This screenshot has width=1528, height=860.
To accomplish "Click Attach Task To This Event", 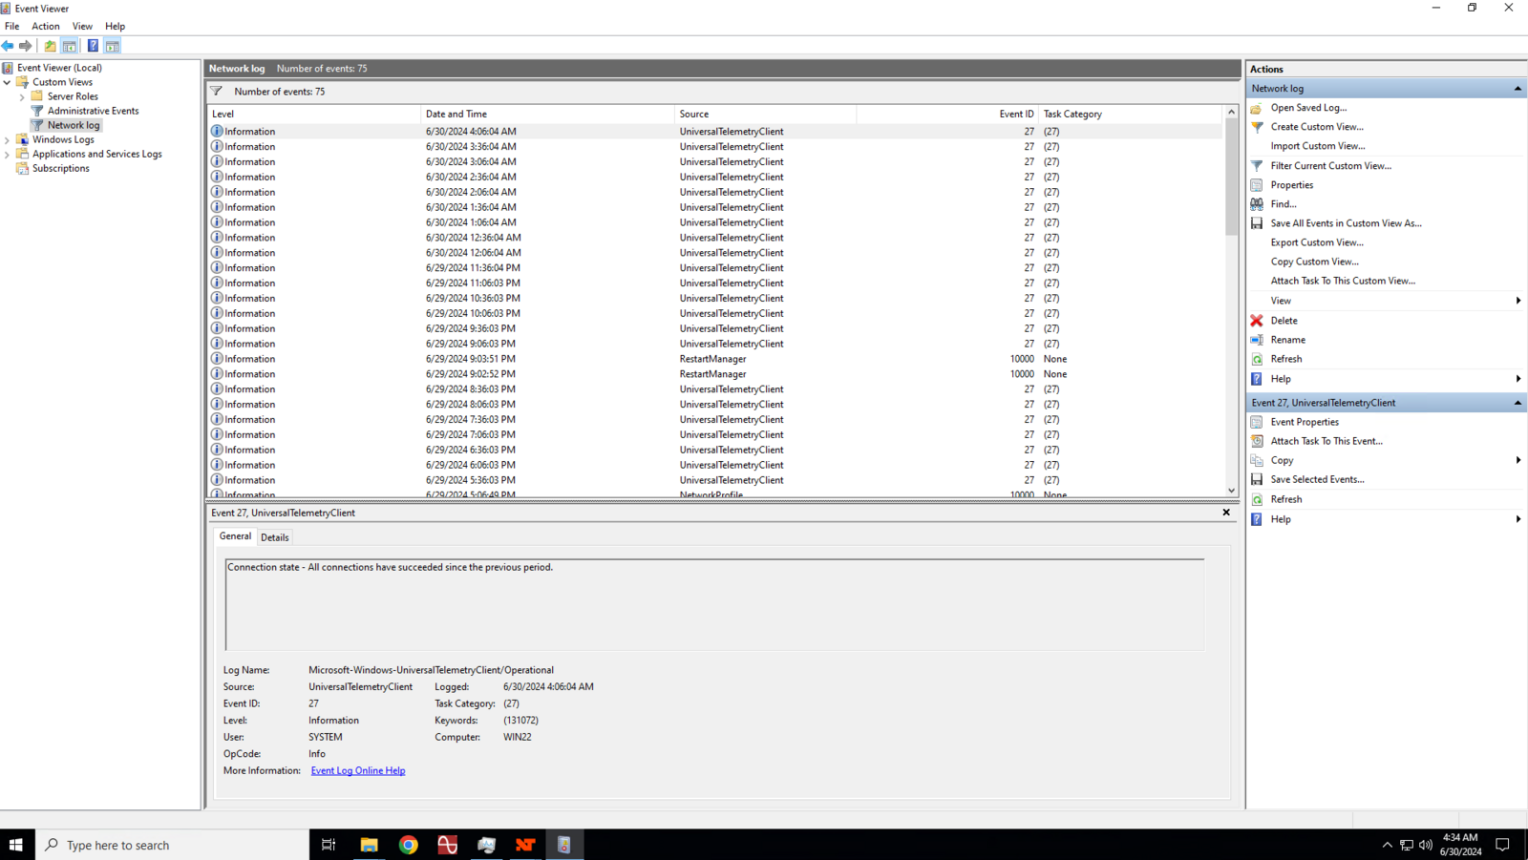I will [1326, 441].
